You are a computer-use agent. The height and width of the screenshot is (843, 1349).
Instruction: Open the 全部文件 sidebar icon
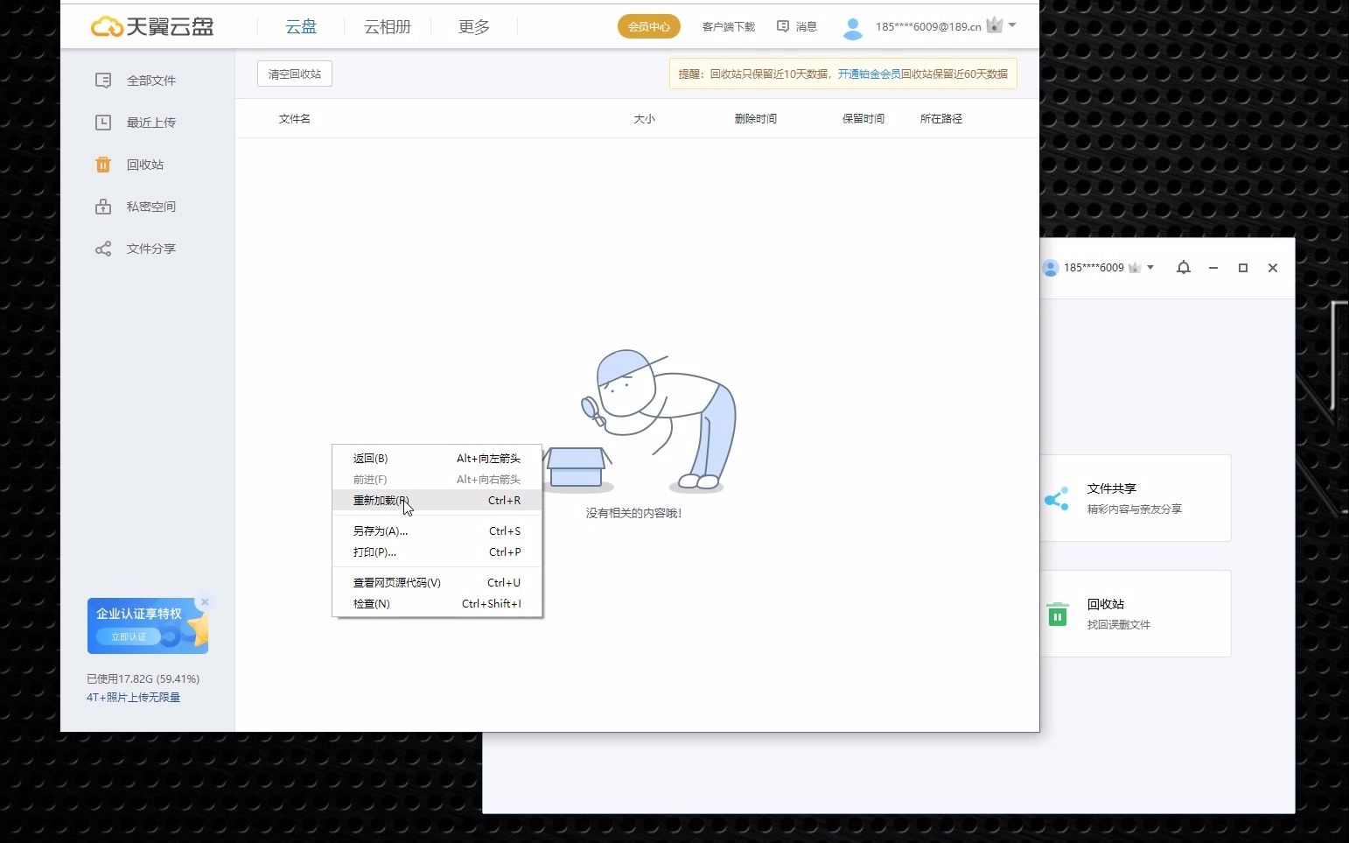[103, 81]
